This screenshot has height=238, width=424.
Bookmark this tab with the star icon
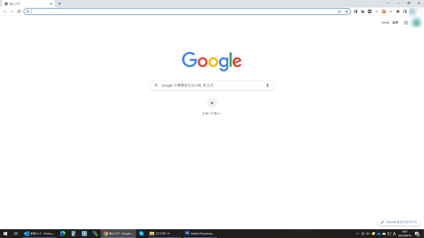tap(347, 12)
